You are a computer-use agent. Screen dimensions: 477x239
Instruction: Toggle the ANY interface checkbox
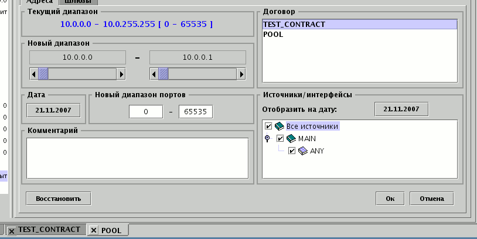292,151
